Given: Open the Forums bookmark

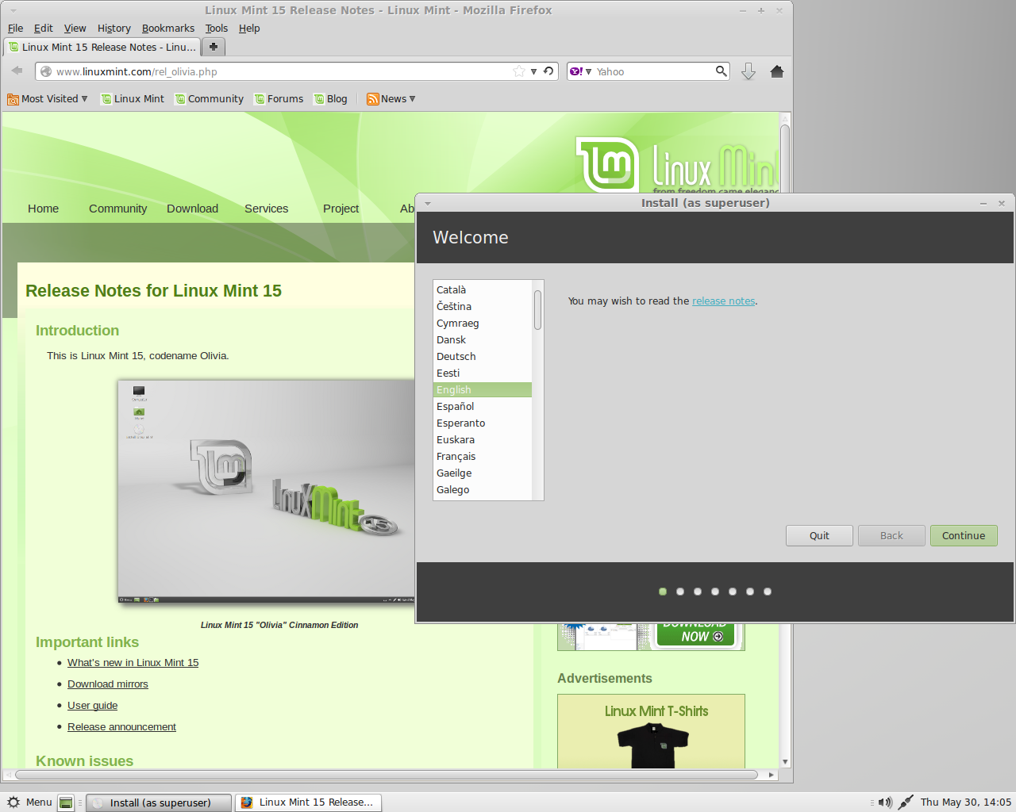Looking at the screenshot, I should coord(279,99).
